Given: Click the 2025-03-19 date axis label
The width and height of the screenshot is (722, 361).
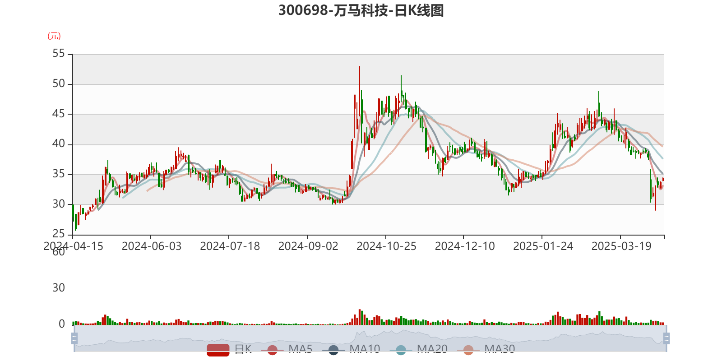Looking at the screenshot, I should [621, 246].
